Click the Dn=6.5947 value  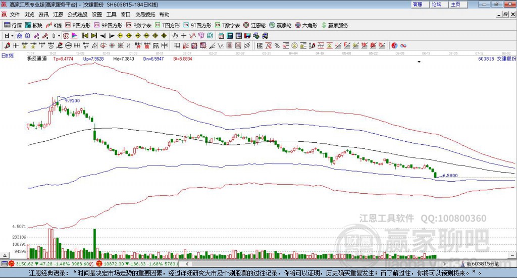[153, 59]
